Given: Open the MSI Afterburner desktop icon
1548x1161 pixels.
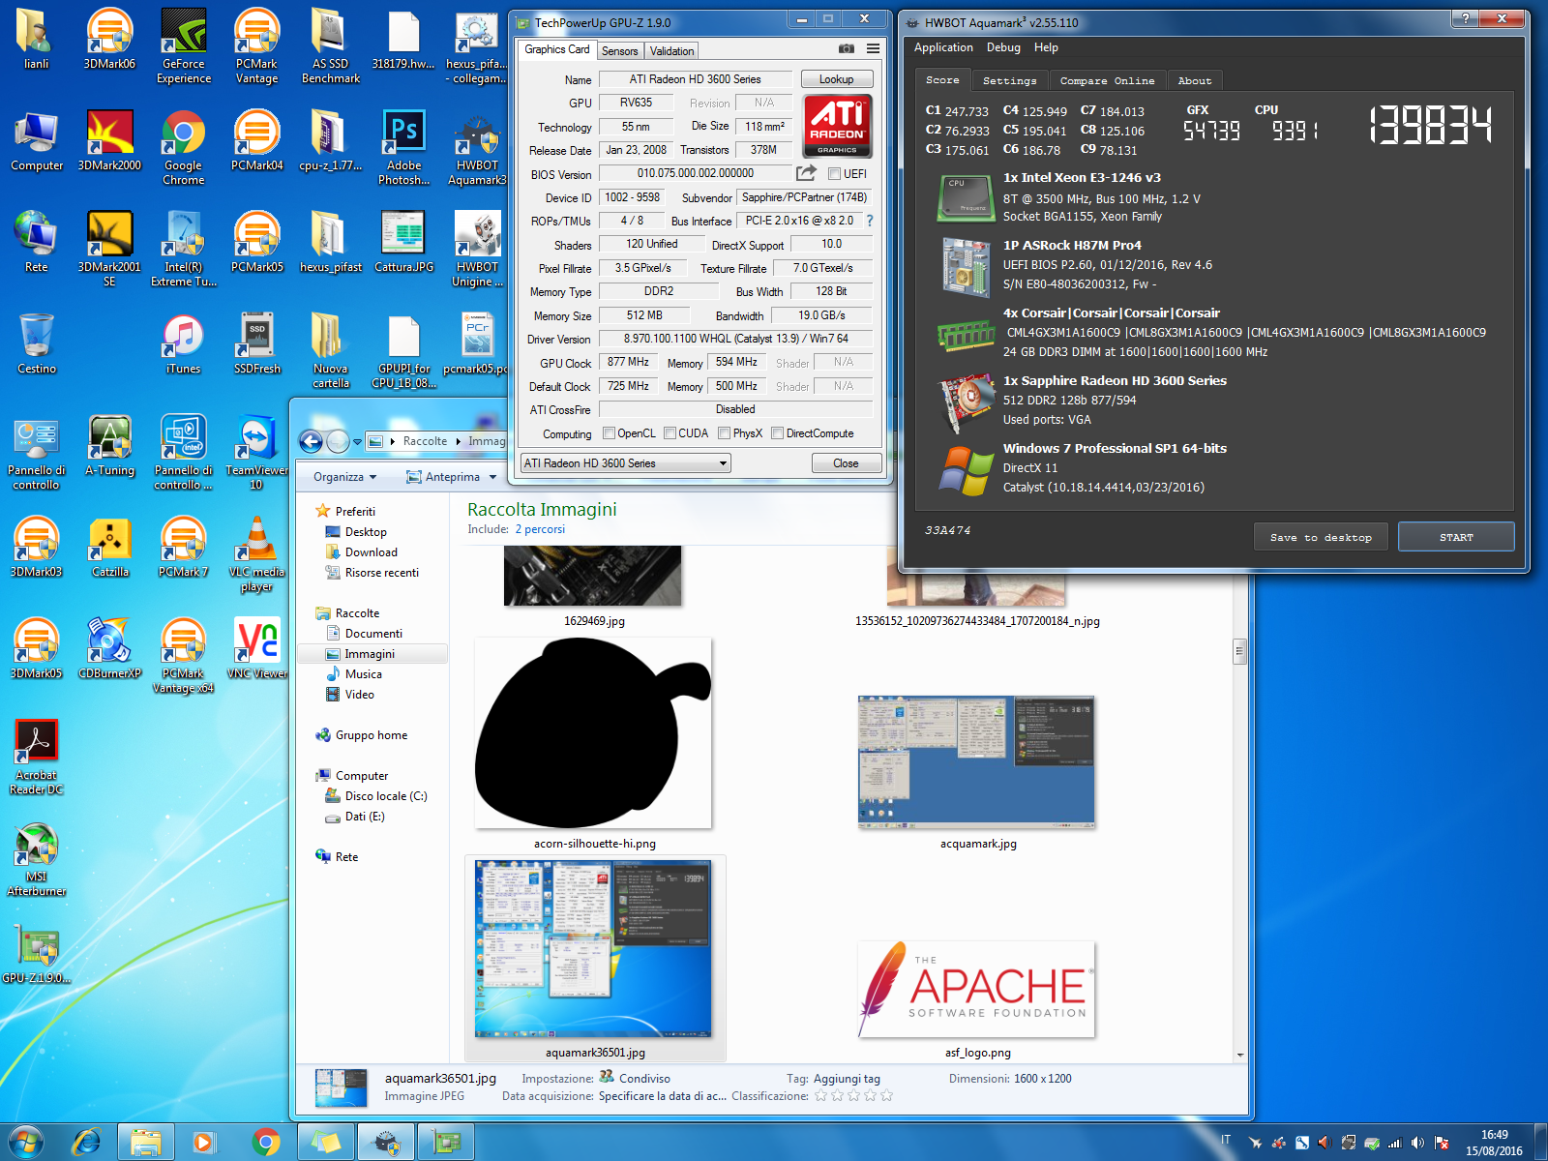Looking at the screenshot, I should click(37, 858).
